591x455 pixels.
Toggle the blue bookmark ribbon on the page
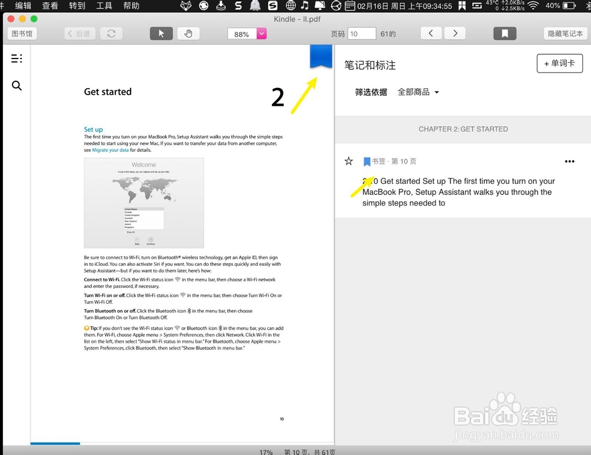pos(320,57)
